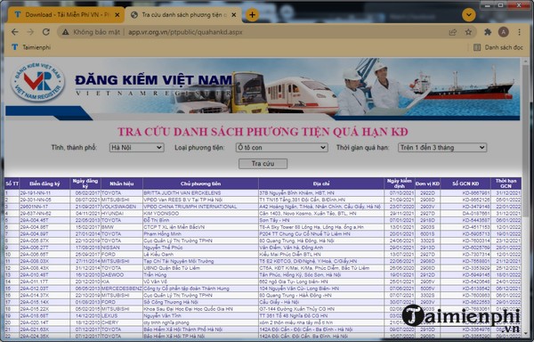
Task: Click the browser forward arrow
Action: 30,32
